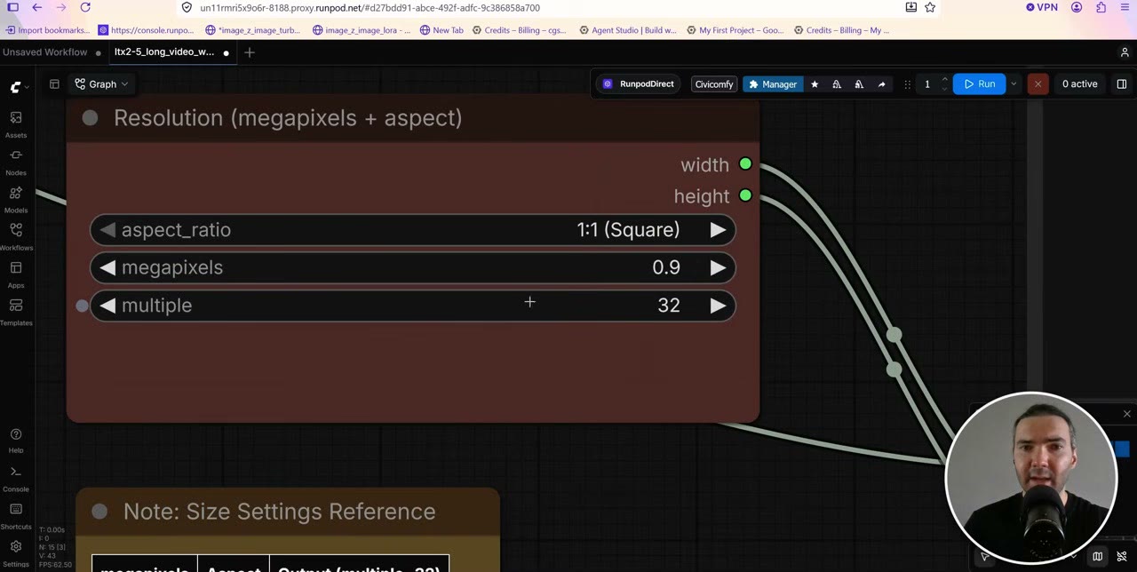Open the VPN button in browser
This screenshot has height=572, width=1137.
tap(1042, 8)
